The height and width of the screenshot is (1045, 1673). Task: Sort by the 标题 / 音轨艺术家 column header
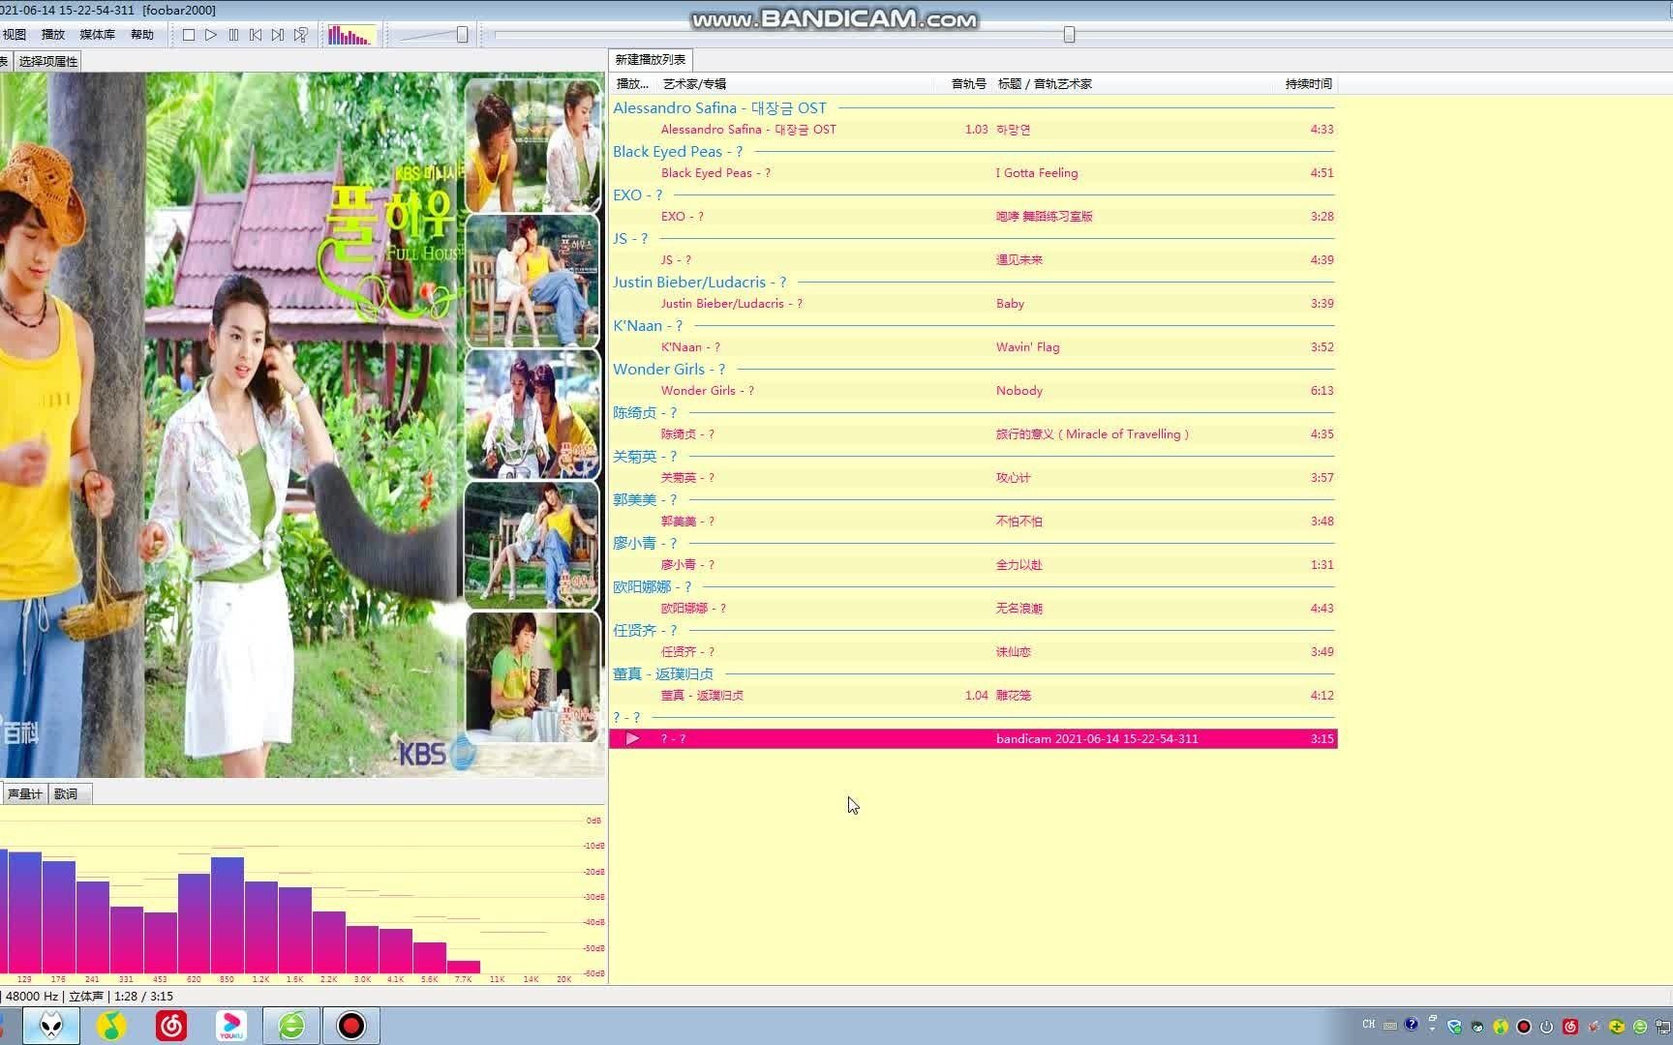point(1045,84)
